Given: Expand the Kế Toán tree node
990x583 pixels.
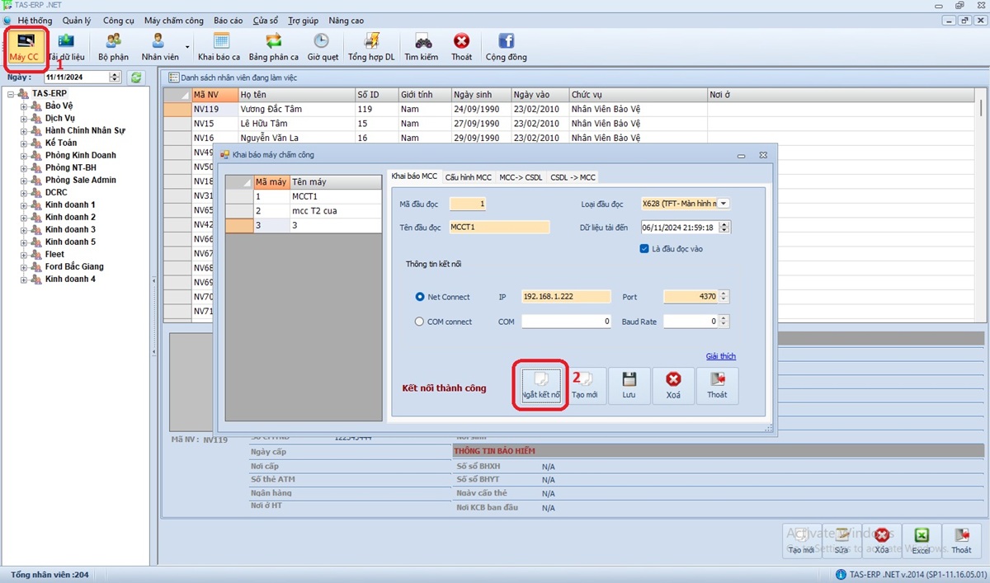Looking at the screenshot, I should pyautogui.click(x=24, y=143).
